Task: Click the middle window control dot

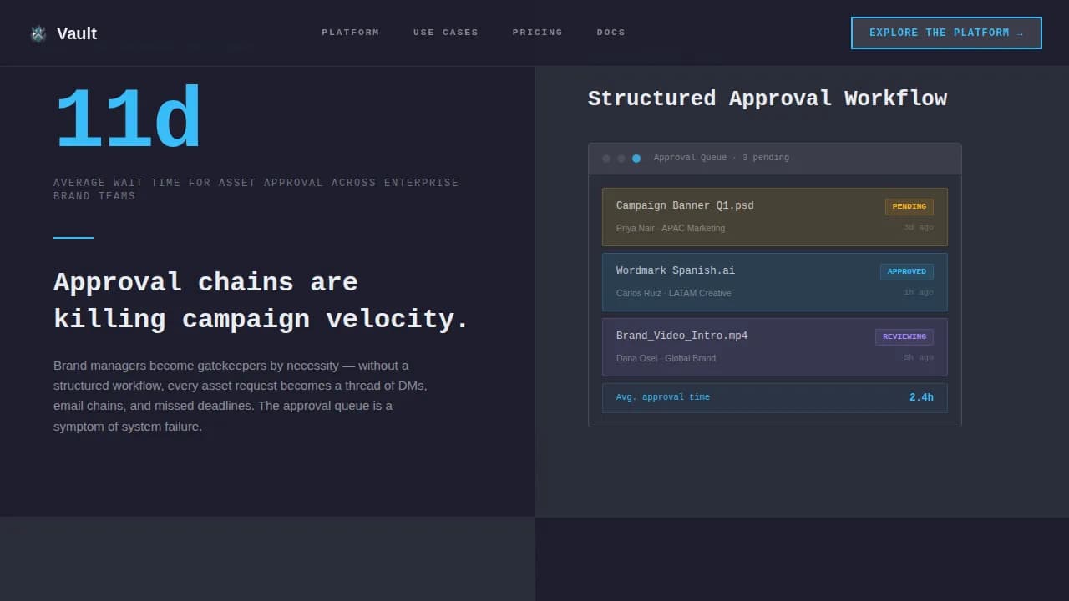Action: [x=621, y=158]
